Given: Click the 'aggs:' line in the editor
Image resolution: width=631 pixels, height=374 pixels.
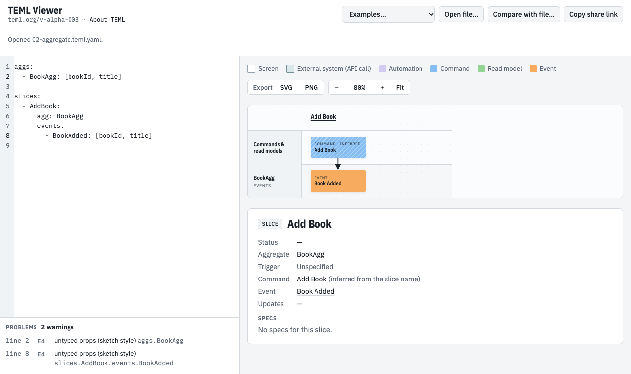Looking at the screenshot, I should coord(127,67).
